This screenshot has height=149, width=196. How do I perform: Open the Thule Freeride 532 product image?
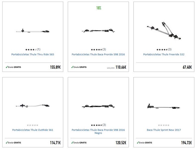point(164,31)
